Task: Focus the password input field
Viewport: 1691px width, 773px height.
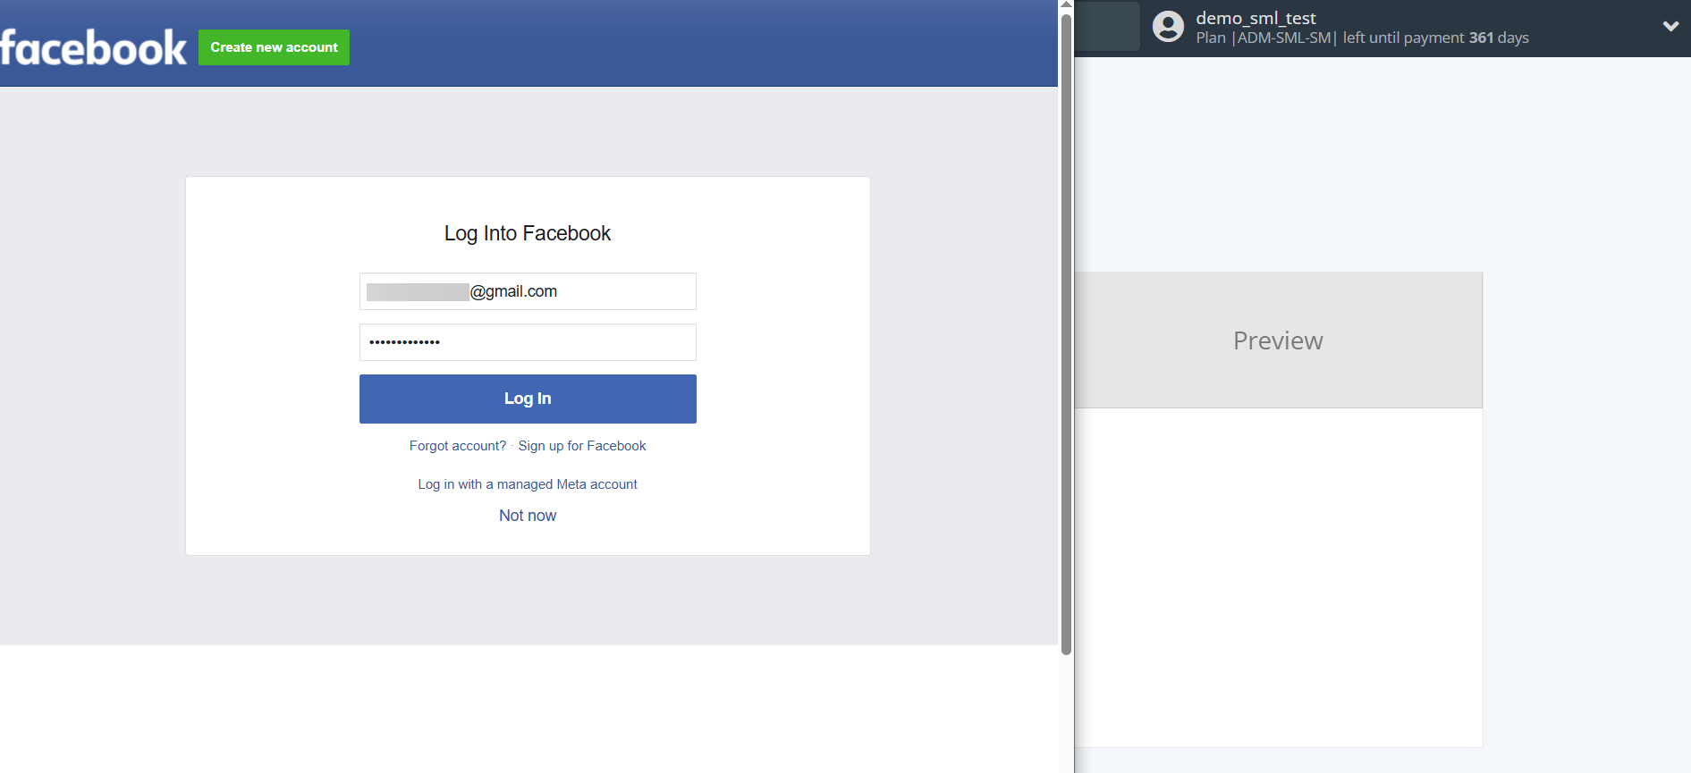Action: 528,342
